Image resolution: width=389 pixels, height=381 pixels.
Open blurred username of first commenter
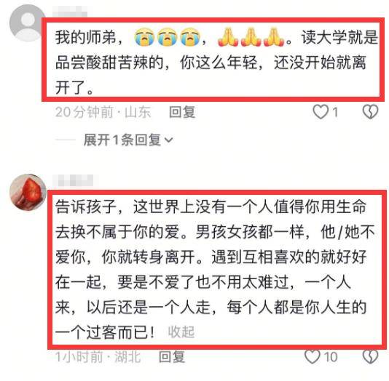tap(70, 12)
